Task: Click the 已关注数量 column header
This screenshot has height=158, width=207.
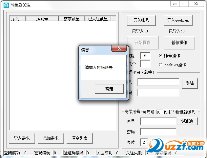Action: (98, 19)
